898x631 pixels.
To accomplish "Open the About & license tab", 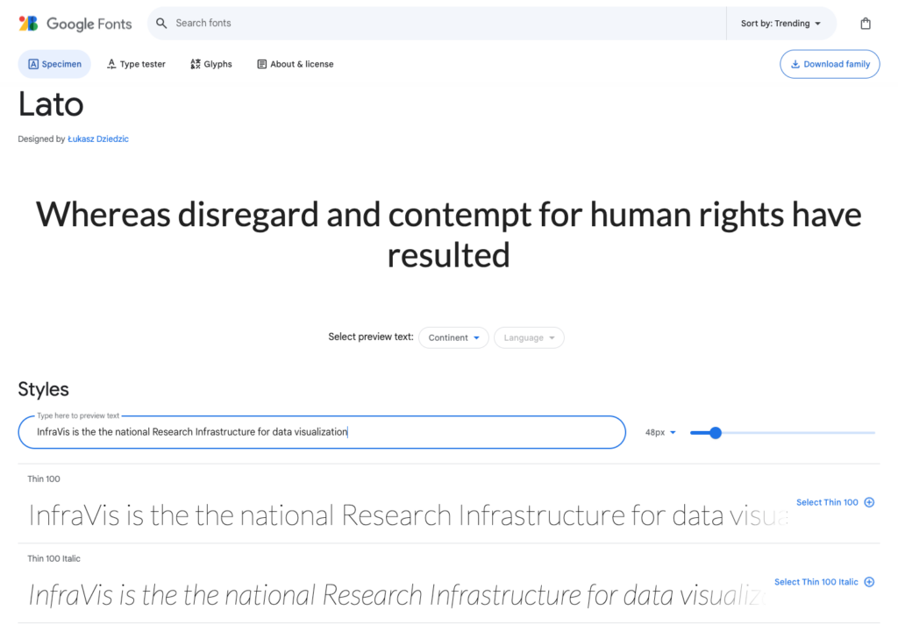I will 295,64.
